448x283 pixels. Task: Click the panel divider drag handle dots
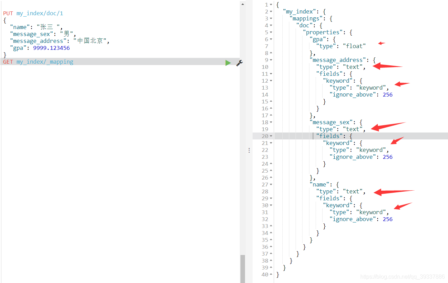(x=249, y=150)
